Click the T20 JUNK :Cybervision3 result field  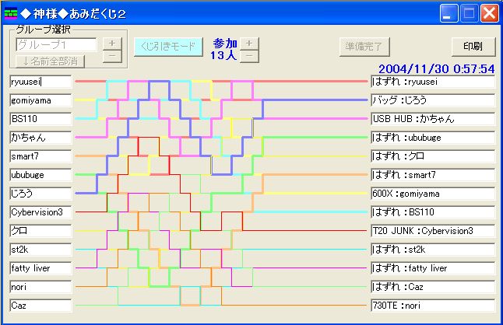(x=433, y=231)
